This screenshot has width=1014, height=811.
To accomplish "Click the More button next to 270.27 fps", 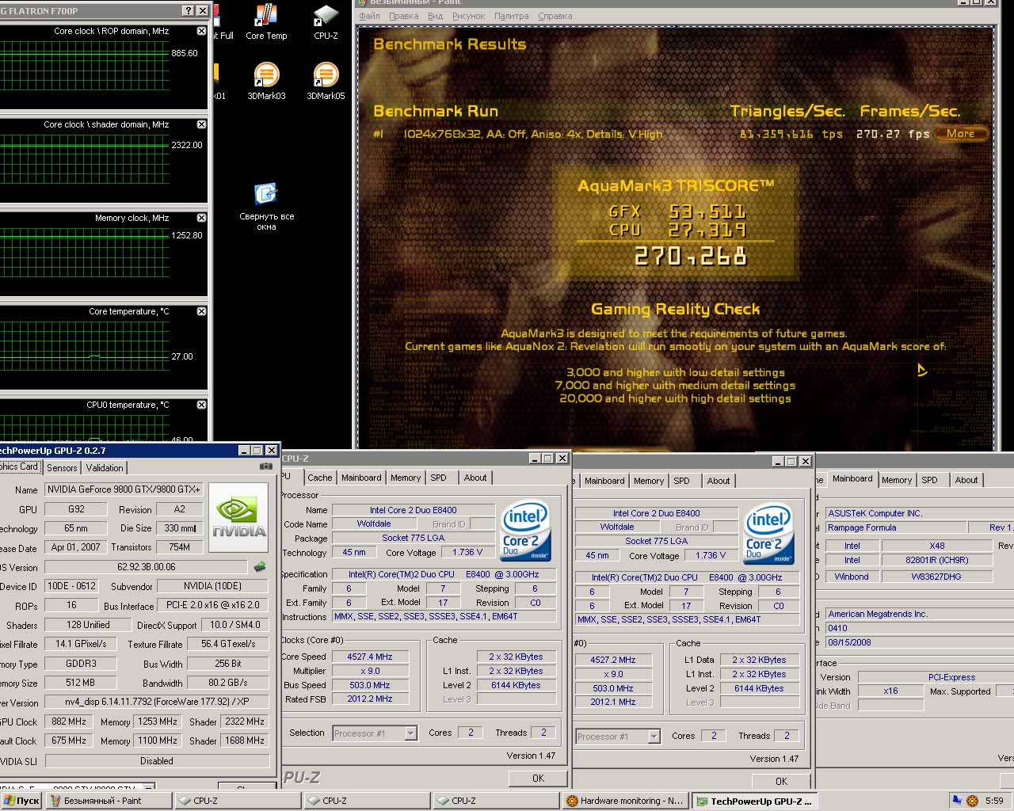I will tap(961, 134).
